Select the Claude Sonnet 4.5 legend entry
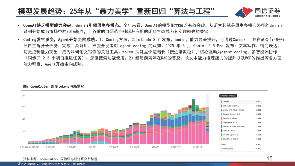The image size is (295, 166). coord(241,114)
